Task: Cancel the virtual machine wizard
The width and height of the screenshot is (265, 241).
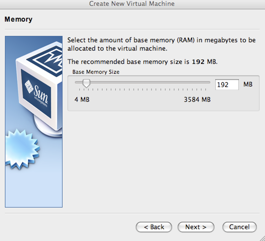Action: click(240, 227)
